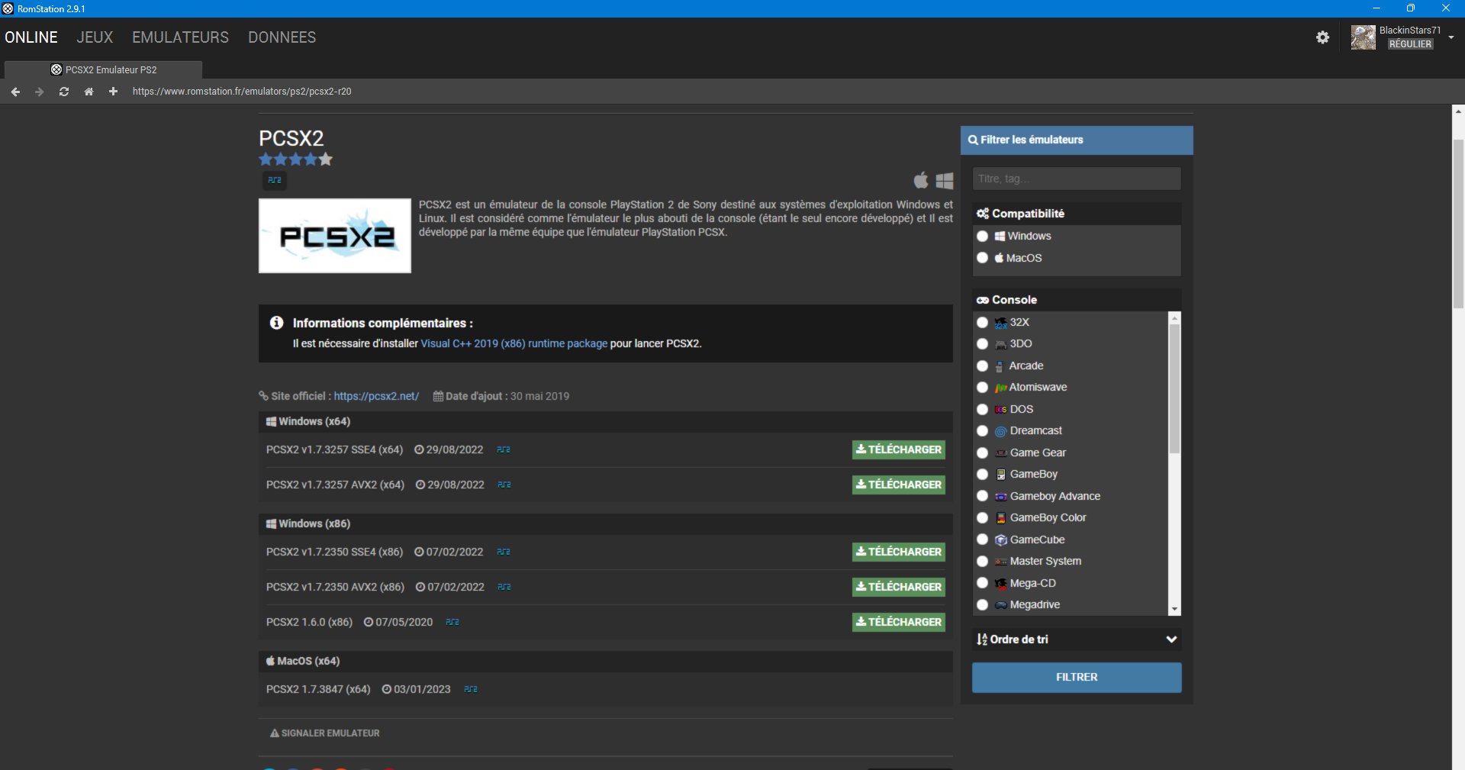Click the PS2 icon on AVX2 x86 row
The height and width of the screenshot is (770, 1465).
click(x=504, y=587)
